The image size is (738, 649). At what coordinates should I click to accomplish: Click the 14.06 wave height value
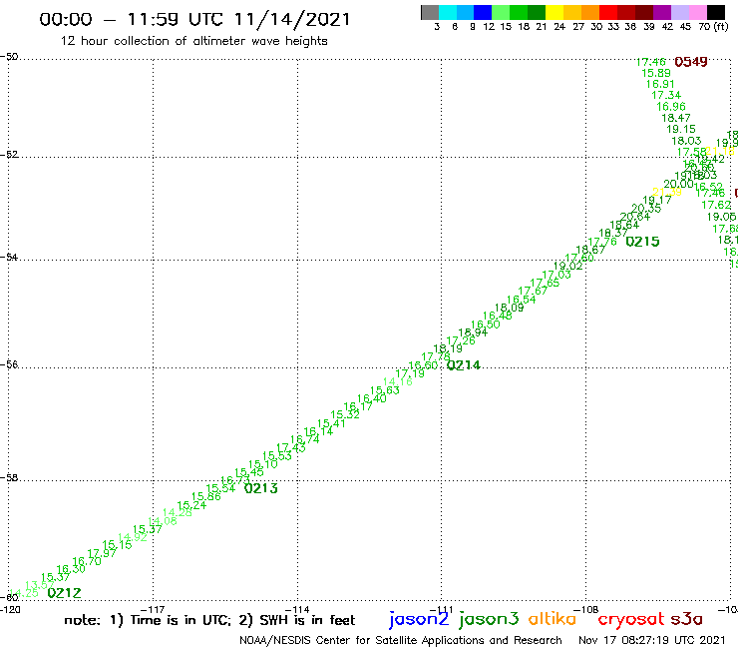[x=163, y=521]
